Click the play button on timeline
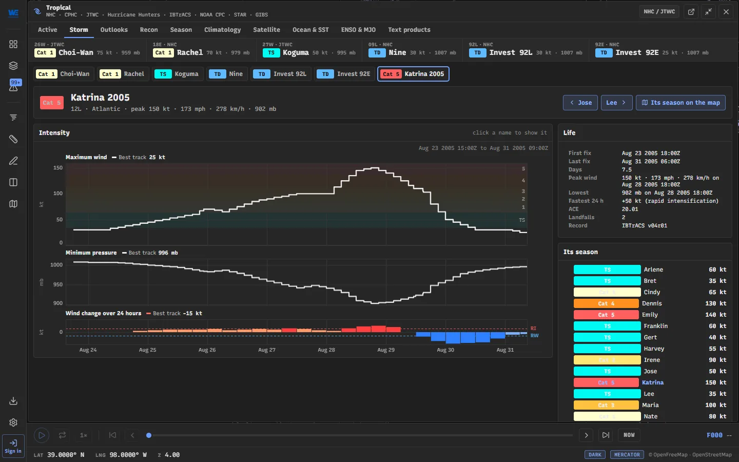This screenshot has height=462, width=739. pos(42,435)
